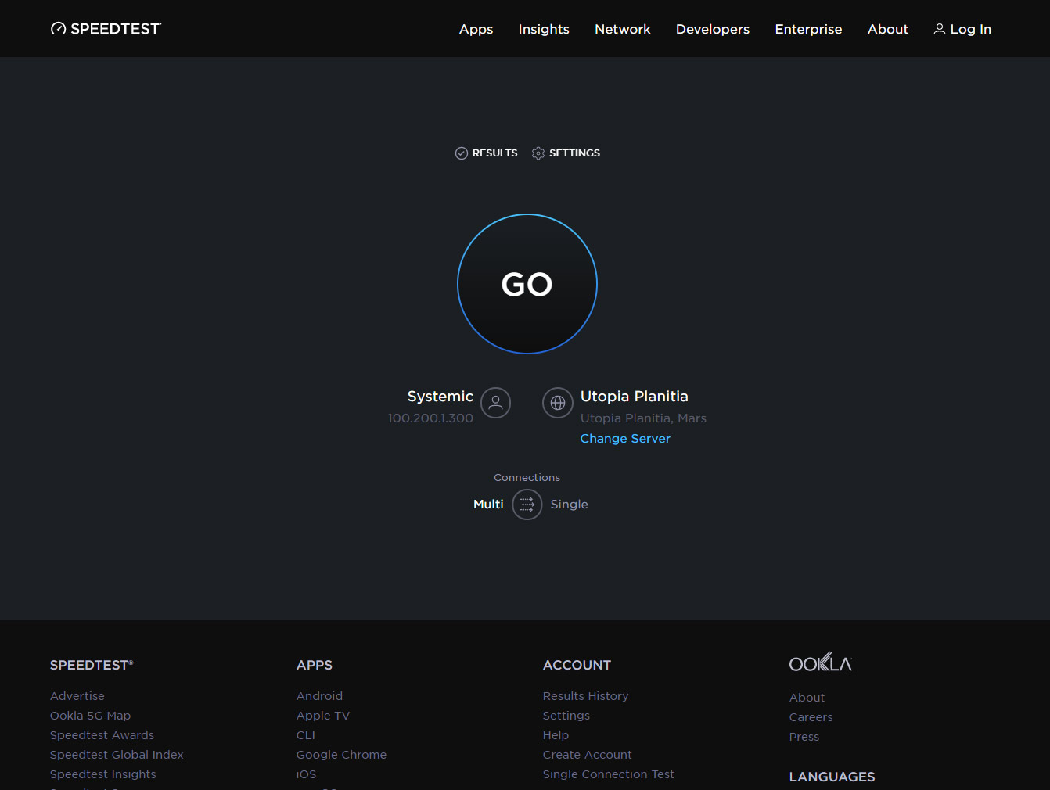Open the Press footer link
1050x790 pixels.
point(804,737)
